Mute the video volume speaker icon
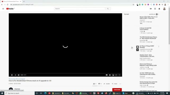Screen dimensions: 170x95 point(19,75)
